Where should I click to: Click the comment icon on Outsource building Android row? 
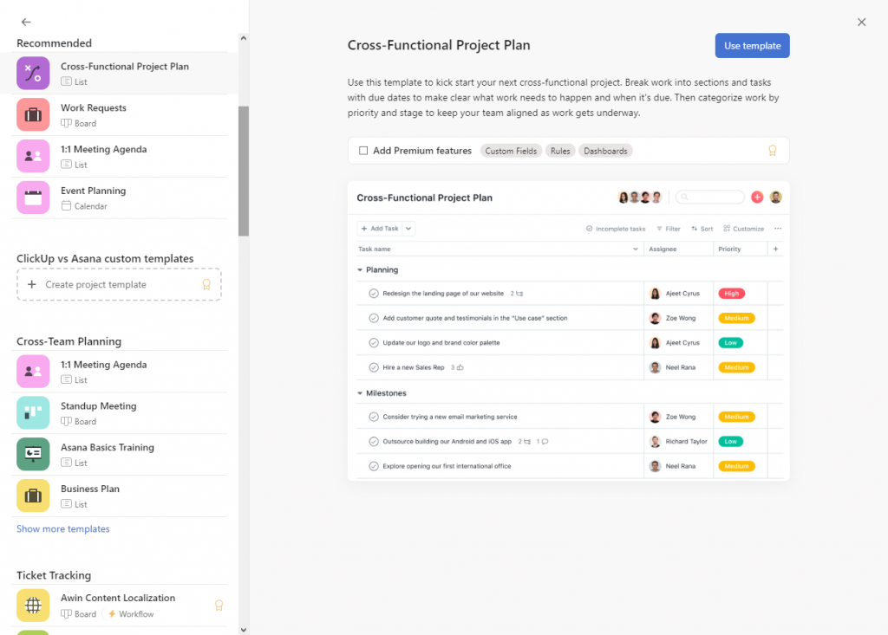(545, 442)
